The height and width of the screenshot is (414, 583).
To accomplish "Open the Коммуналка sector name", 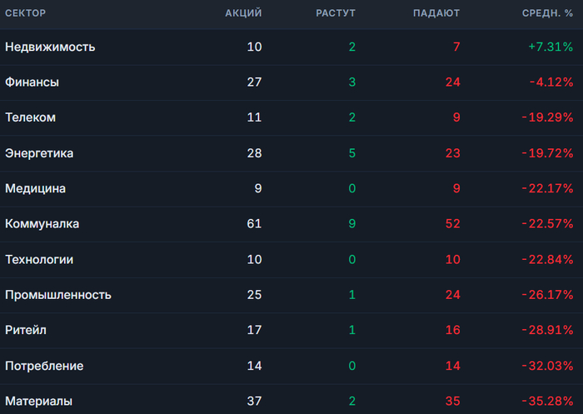I will 42,224.
